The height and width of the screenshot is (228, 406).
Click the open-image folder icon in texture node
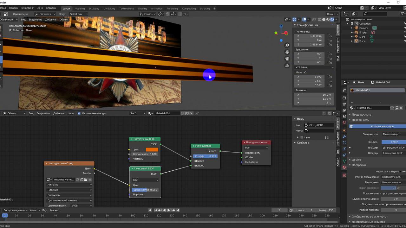[x=86, y=180]
